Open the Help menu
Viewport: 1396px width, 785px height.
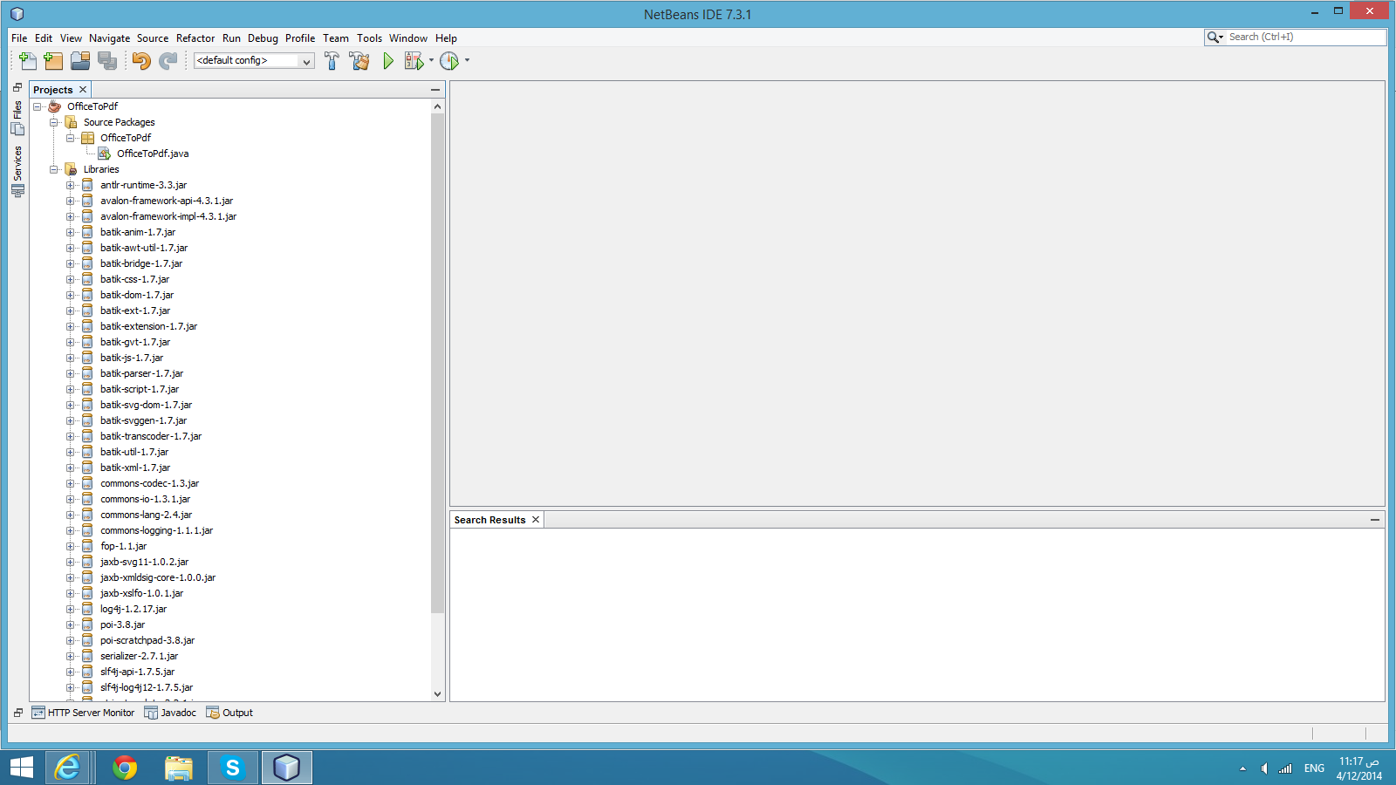pos(446,38)
